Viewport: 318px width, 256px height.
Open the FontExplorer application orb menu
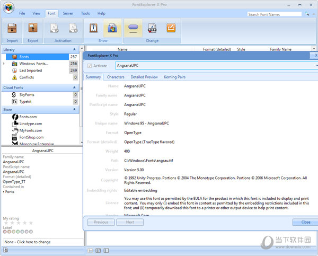click(x=8, y=8)
